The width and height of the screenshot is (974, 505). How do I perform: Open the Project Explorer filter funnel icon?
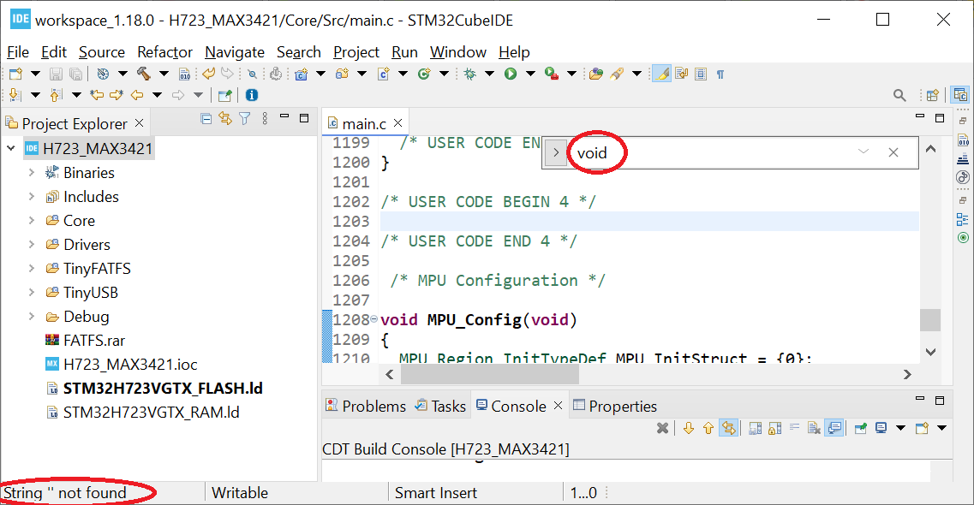[x=244, y=121]
